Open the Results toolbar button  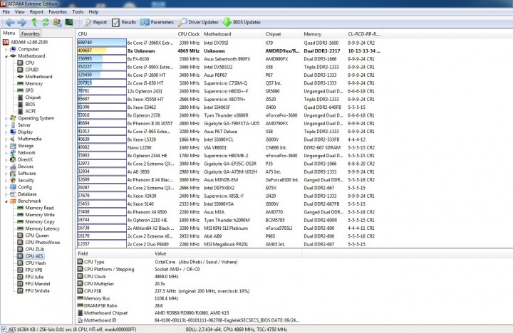click(124, 22)
